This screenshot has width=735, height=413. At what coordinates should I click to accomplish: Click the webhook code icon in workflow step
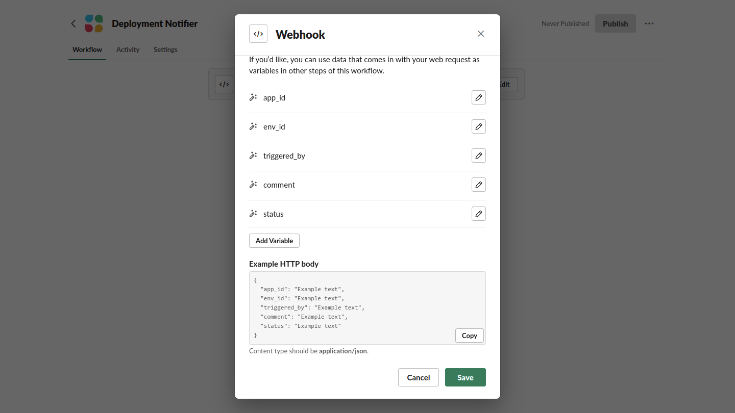coord(224,84)
